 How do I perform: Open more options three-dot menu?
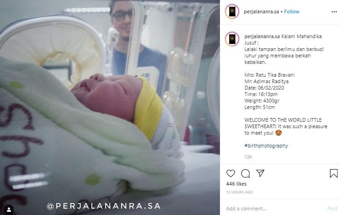pyautogui.click(x=334, y=11)
